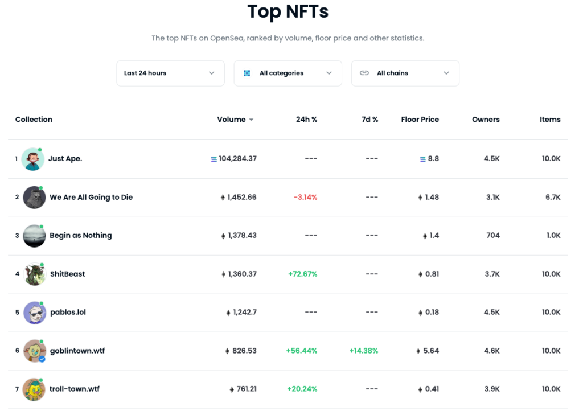Sort by the 7d % column header
Screen dimensions: 583x415
[x=369, y=120]
